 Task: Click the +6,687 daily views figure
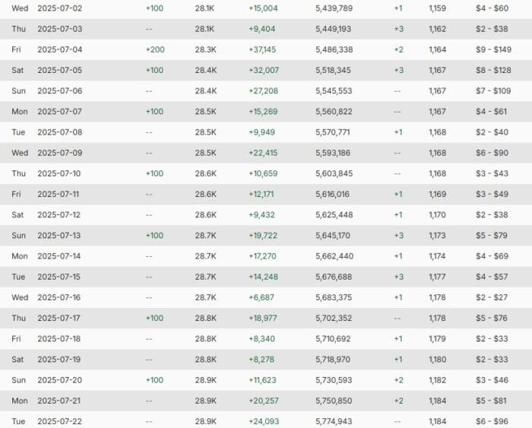click(261, 297)
